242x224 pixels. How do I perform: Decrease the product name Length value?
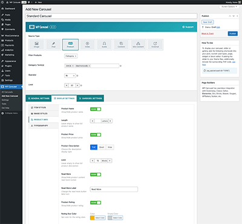pos(93,121)
